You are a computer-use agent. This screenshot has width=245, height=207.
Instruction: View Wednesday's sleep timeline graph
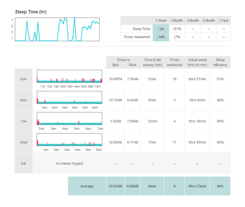(x=69, y=140)
